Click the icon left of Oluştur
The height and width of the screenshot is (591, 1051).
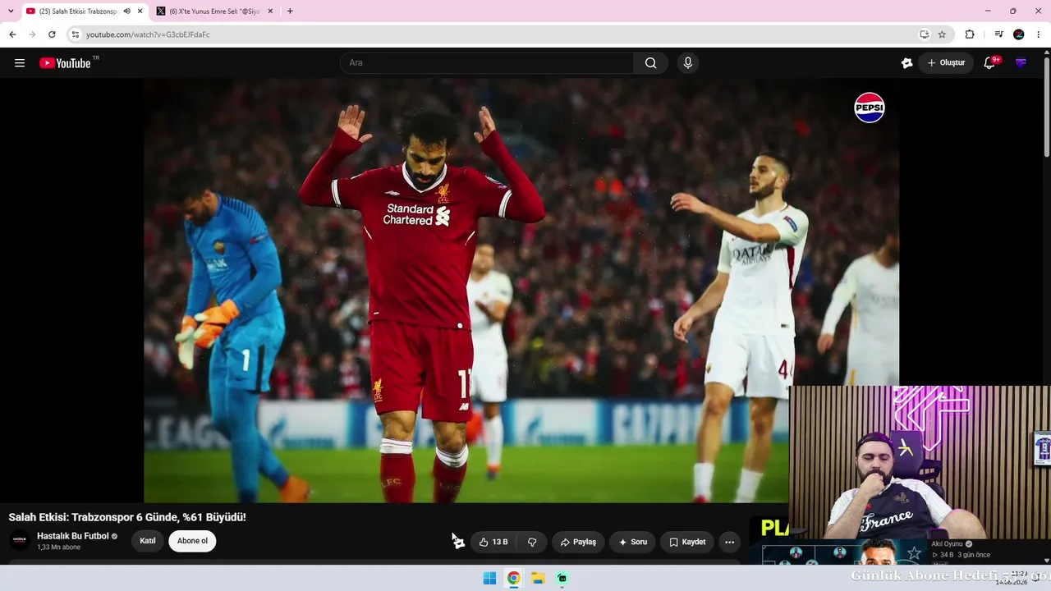point(906,63)
